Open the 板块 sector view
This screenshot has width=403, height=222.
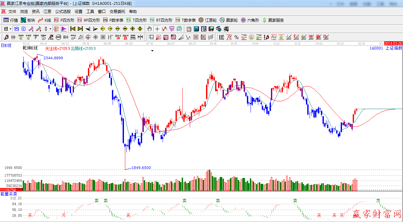[x=28, y=20]
